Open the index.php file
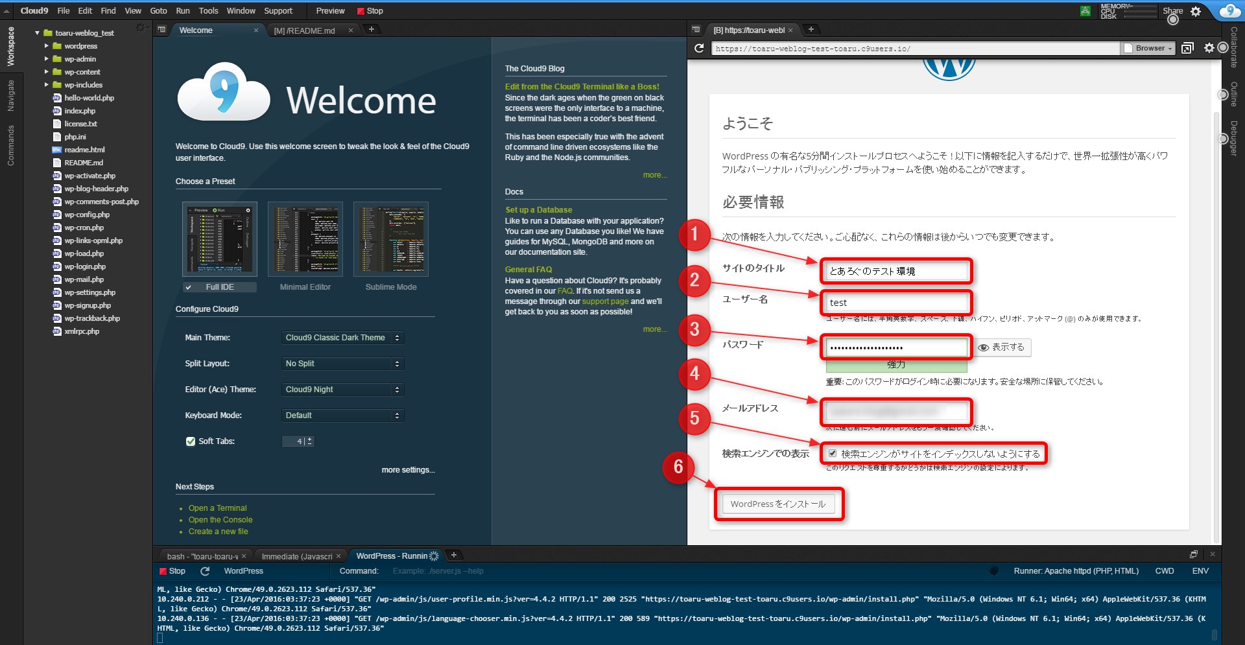This screenshot has height=645, width=1245. click(x=80, y=111)
